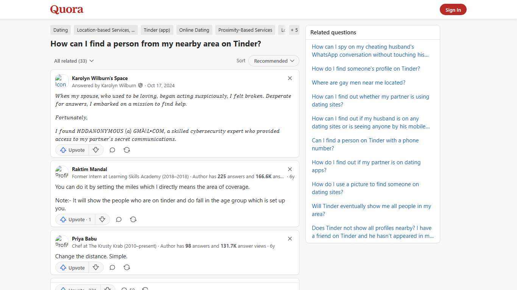The height and width of the screenshot is (290, 517).
Task: Open comments on Raktim Mandal's answer
Action: coord(118,219)
